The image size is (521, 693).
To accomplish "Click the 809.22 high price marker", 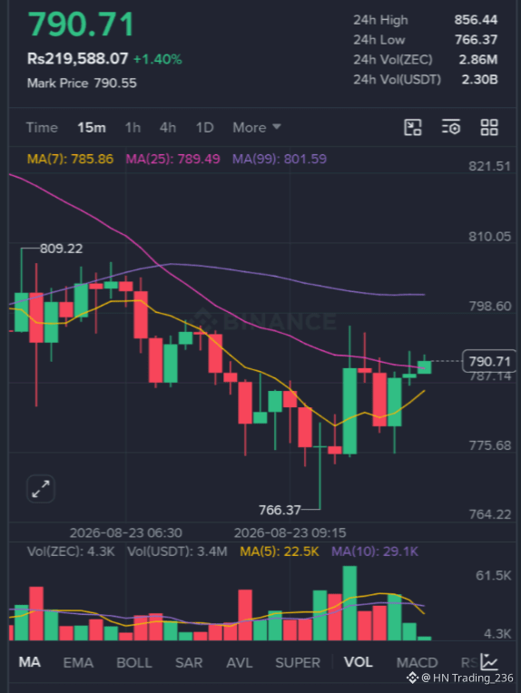I will [x=61, y=249].
